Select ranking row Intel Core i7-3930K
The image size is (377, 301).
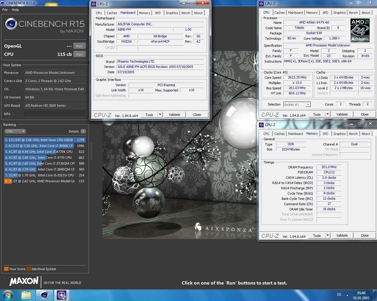pyautogui.click(x=45, y=146)
